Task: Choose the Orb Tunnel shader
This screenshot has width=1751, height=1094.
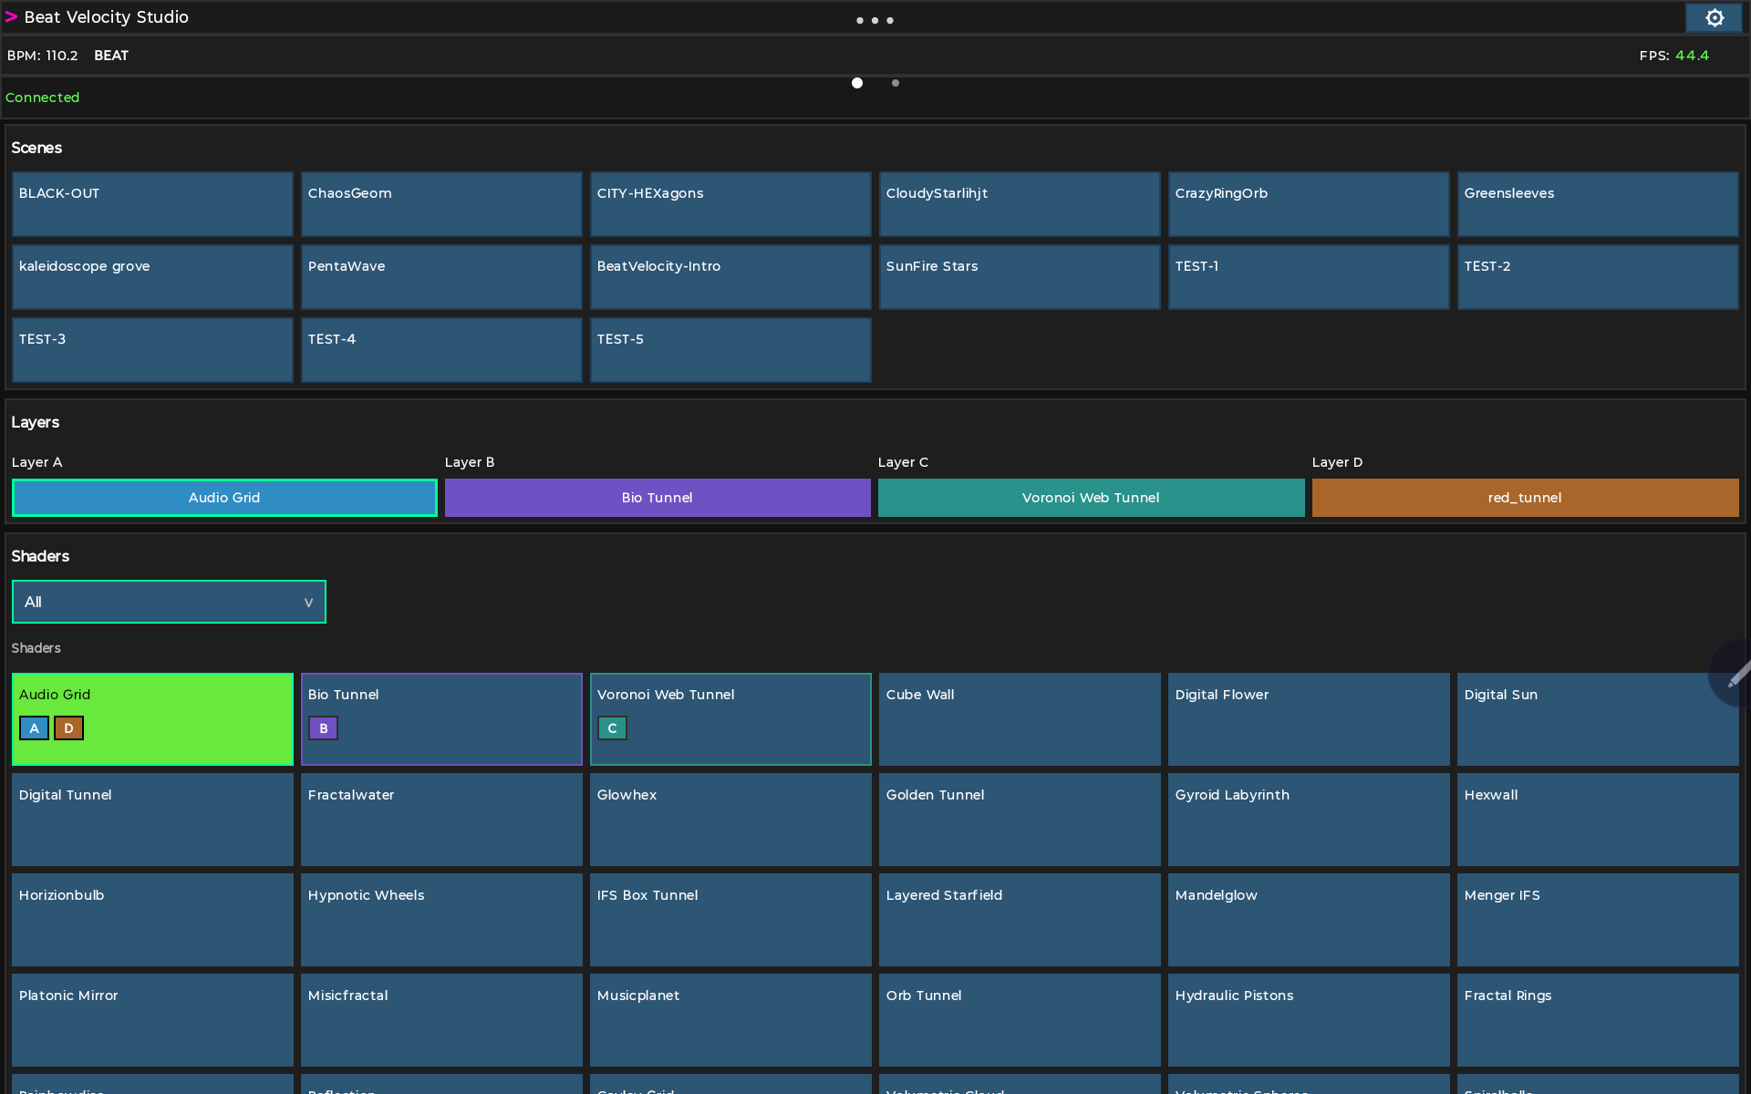Action: (1020, 1020)
